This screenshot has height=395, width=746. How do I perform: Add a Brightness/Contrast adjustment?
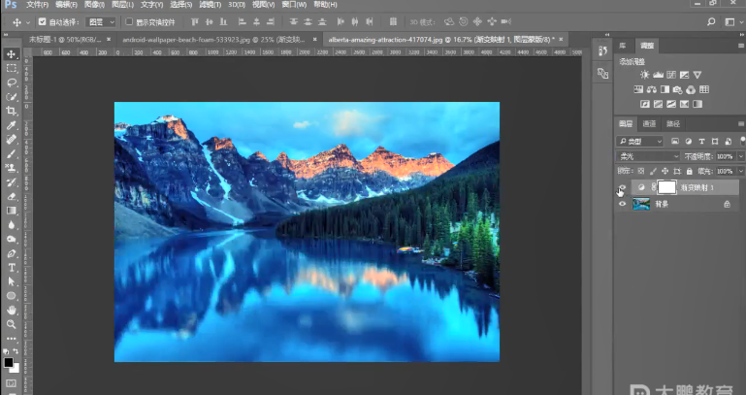tap(643, 74)
